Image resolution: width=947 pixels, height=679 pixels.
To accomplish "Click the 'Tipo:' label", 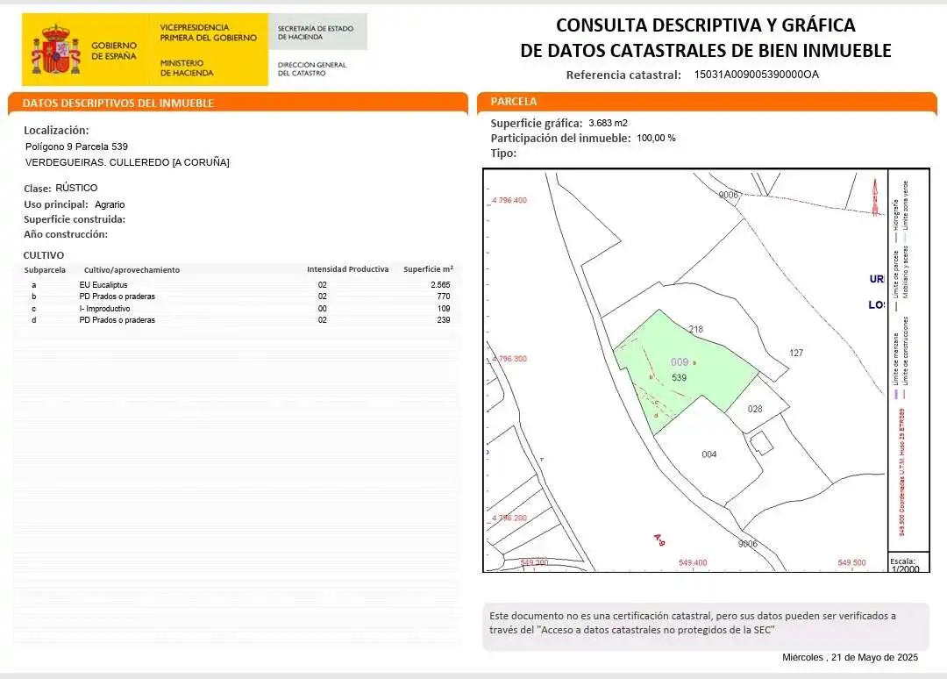I will pos(503,153).
